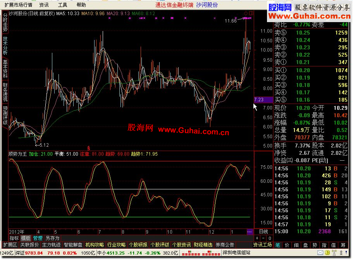Viewport: 353px width, 260px height.
Task: Click the 7.23 purple price axis marker
Action: (263, 100)
